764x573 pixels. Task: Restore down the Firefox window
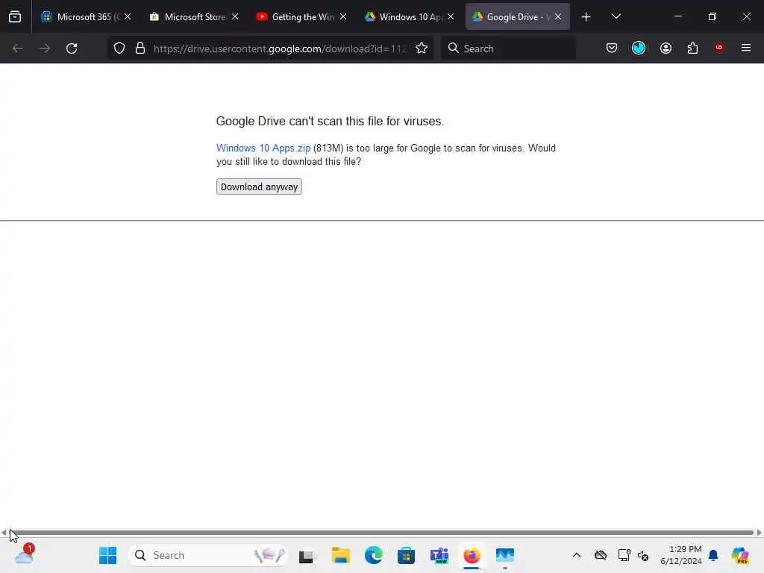(x=713, y=16)
